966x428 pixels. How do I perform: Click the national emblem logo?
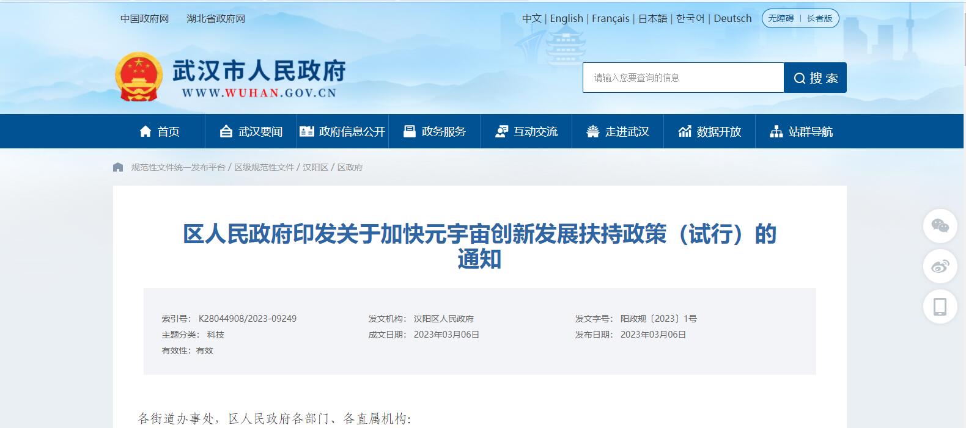pos(139,77)
